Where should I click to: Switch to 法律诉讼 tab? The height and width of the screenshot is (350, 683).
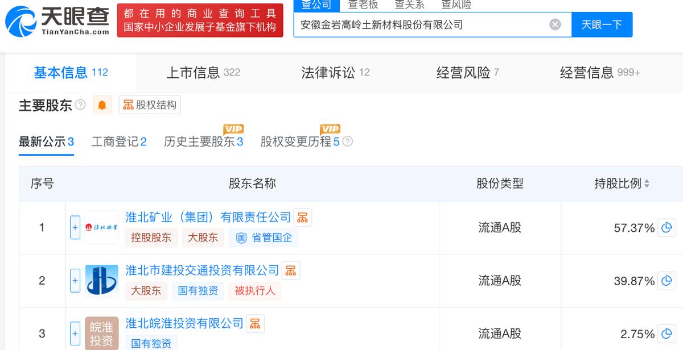coord(336,72)
